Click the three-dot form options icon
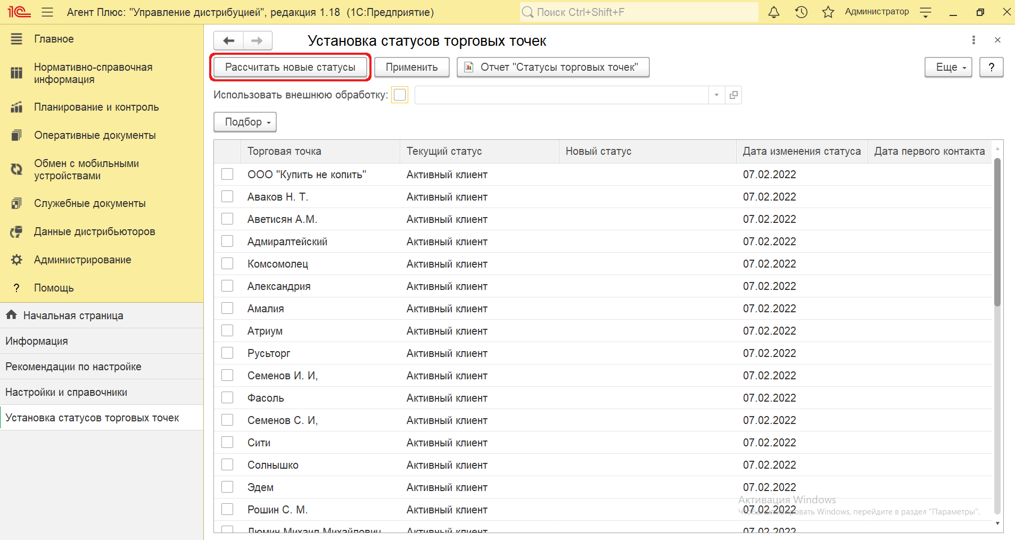Screen dimensions: 1015x540 (973, 40)
